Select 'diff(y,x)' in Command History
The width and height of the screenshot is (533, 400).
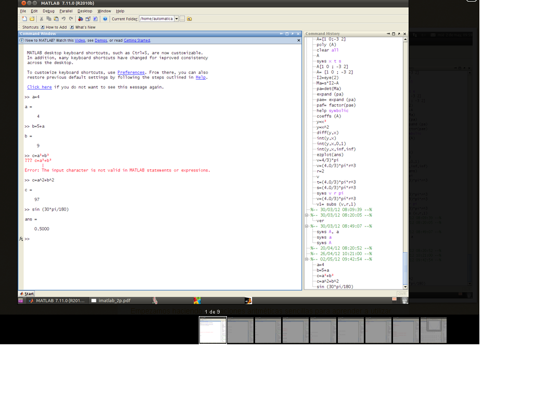click(x=327, y=133)
